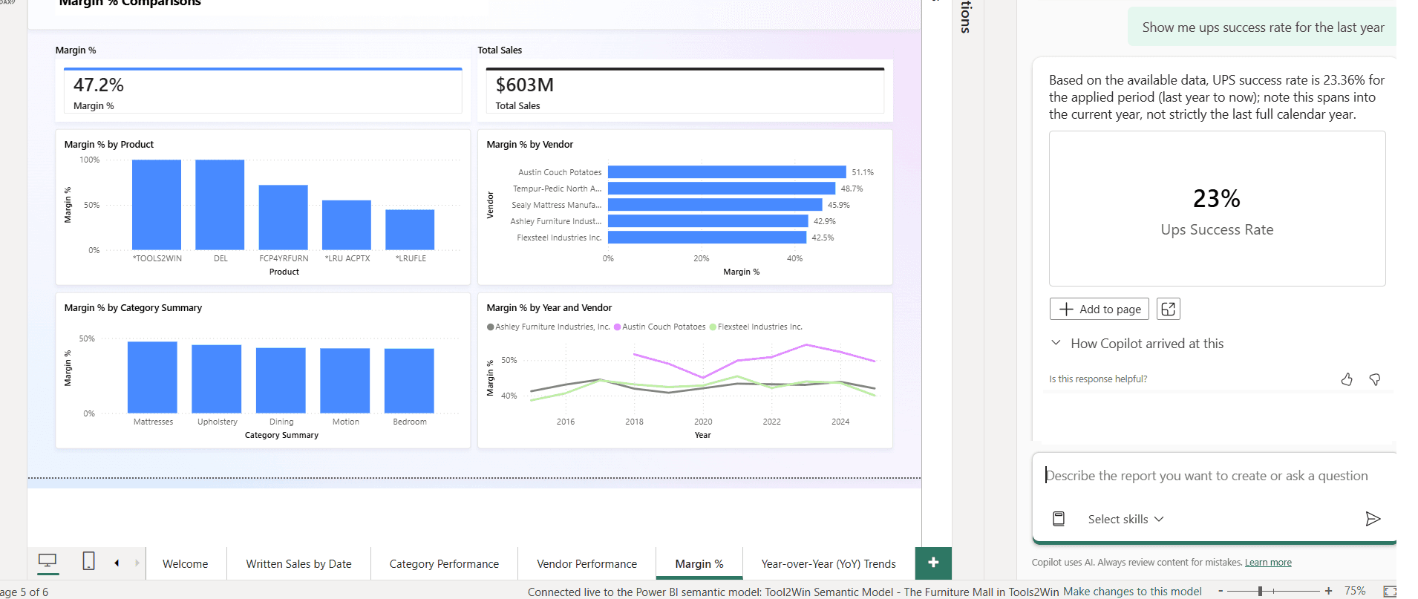This screenshot has width=1418, height=599.
Task: Open the Learn more link
Action: (x=1268, y=563)
